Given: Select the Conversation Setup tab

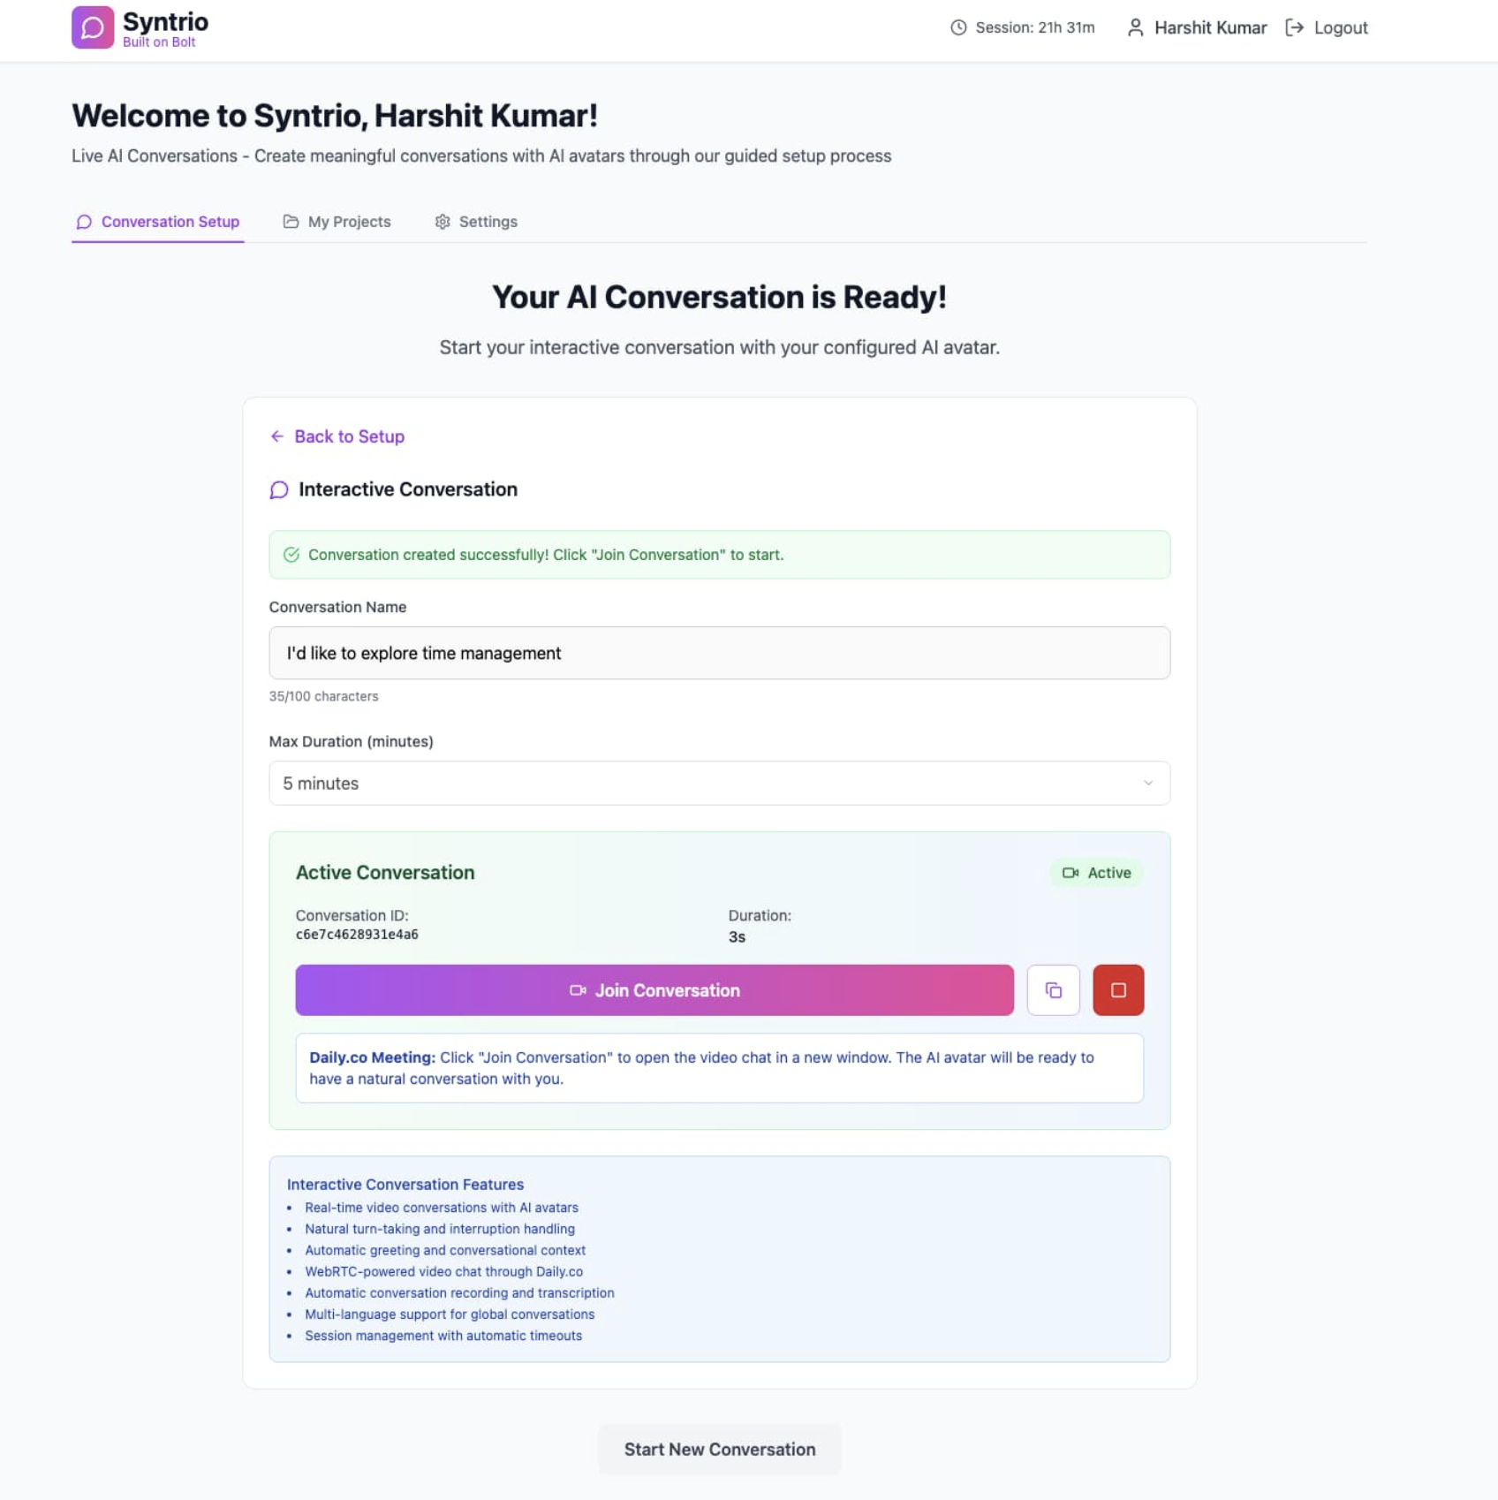Looking at the screenshot, I should pyautogui.click(x=158, y=222).
